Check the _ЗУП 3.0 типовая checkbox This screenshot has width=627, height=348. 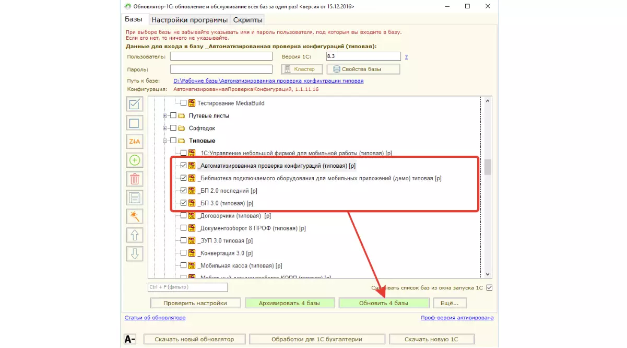183,241
